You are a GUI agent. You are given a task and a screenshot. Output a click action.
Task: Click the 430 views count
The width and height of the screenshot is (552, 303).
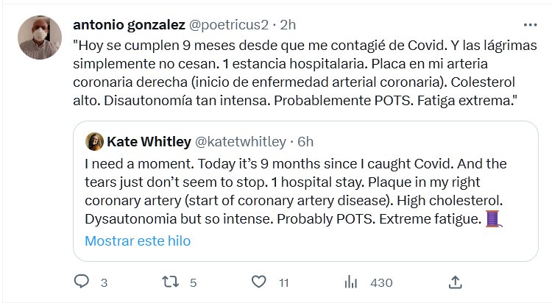[x=381, y=282]
